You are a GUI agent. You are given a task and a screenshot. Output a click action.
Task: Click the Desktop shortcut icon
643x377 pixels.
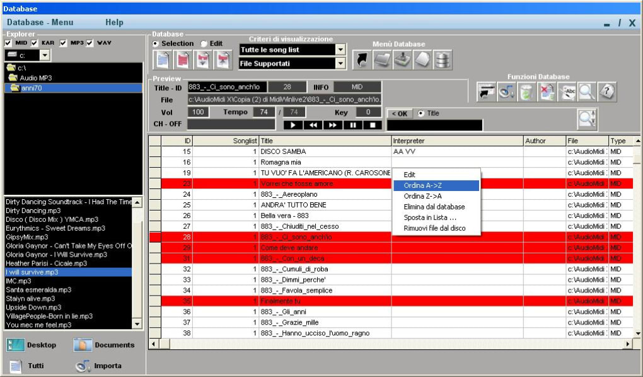16,345
